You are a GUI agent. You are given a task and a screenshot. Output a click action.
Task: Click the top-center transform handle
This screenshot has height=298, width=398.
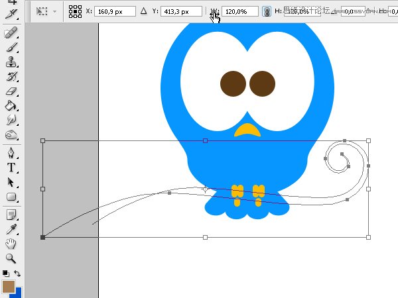click(206, 140)
